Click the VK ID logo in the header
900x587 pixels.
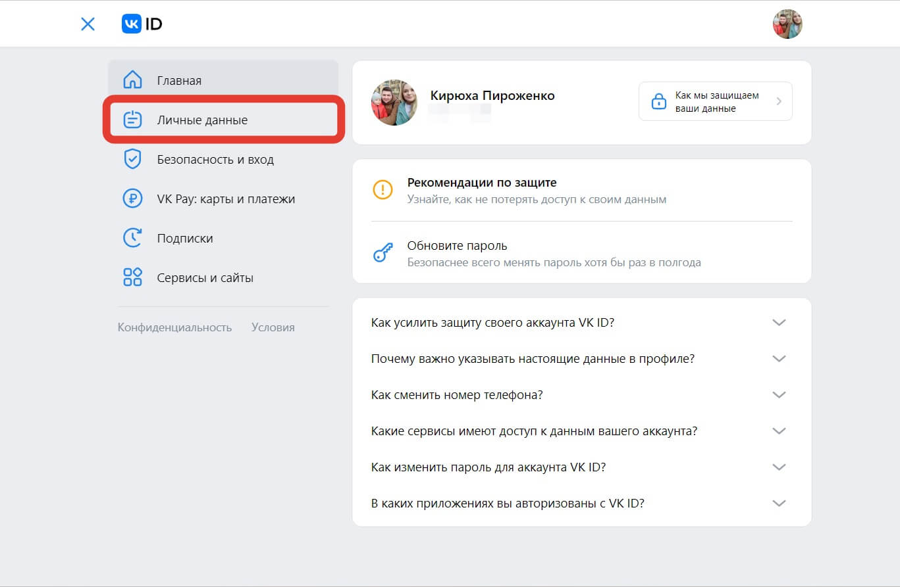142,23
